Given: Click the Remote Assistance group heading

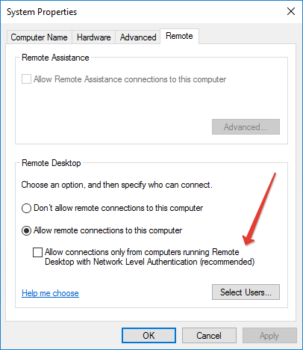Looking at the screenshot, I should [55, 58].
